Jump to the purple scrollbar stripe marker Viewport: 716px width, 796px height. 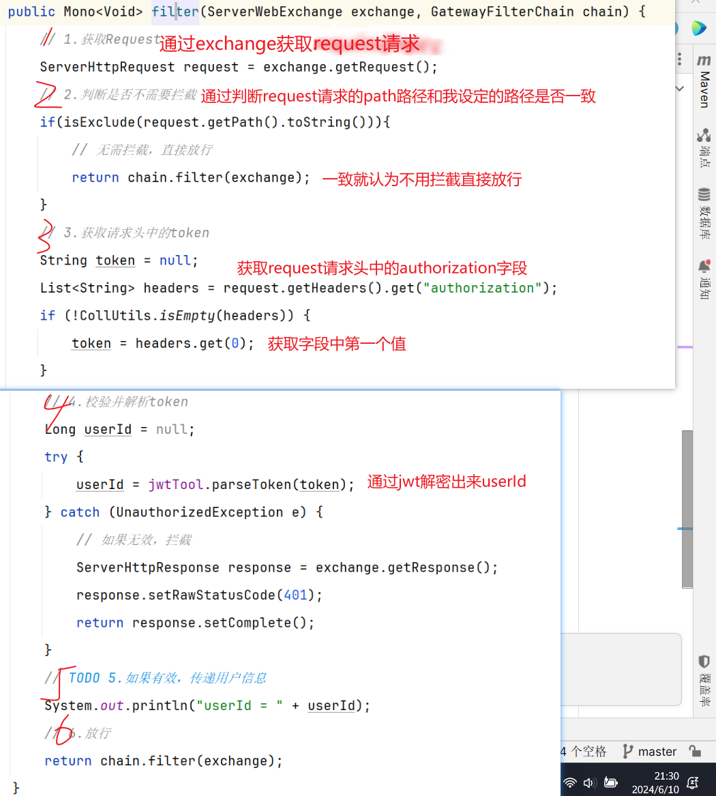tap(685, 347)
